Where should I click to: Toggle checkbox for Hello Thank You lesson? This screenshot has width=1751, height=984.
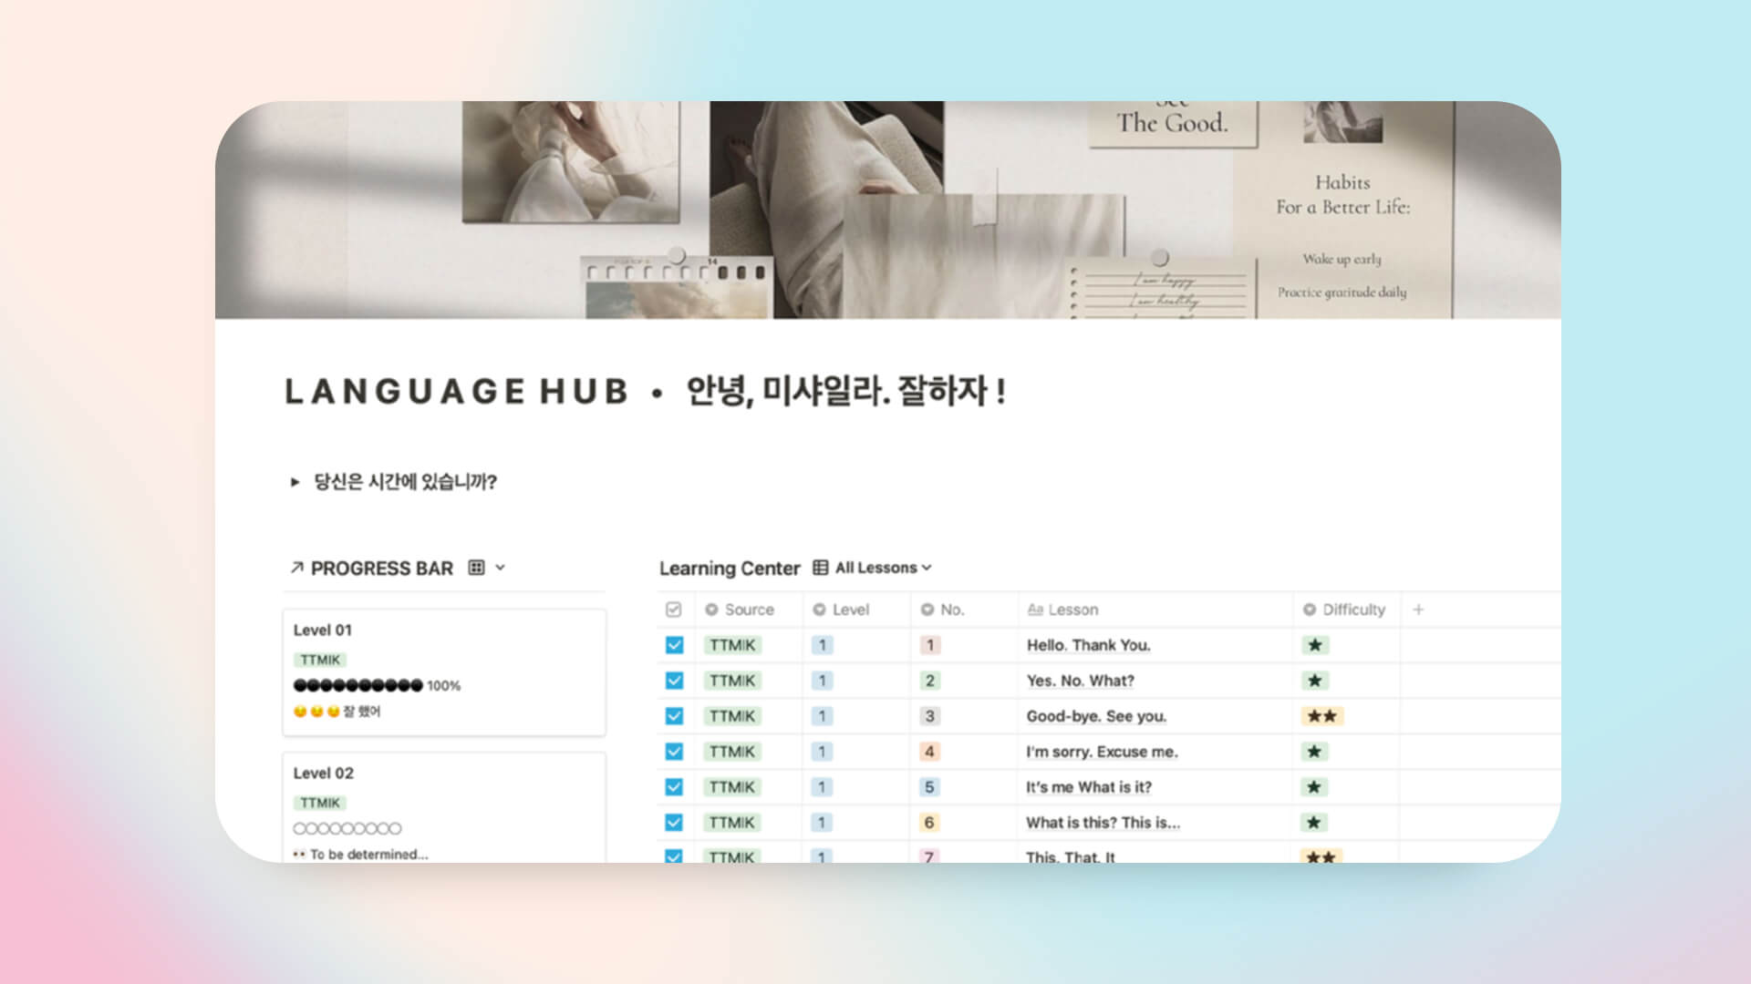(676, 645)
